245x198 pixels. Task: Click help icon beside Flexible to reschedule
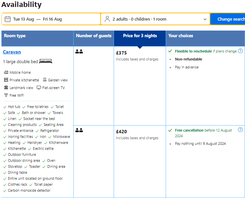coord(240,51)
